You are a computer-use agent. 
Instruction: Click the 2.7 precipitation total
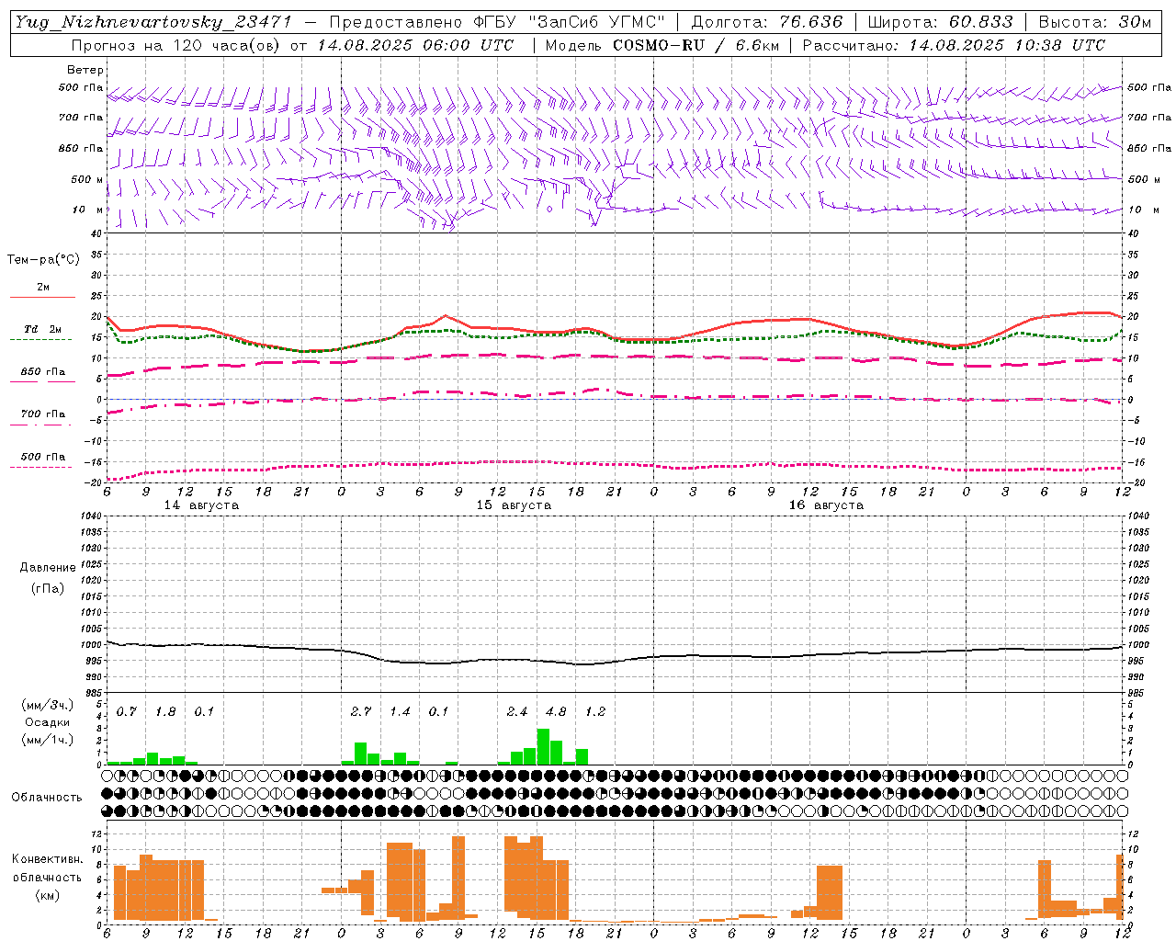[x=361, y=712]
